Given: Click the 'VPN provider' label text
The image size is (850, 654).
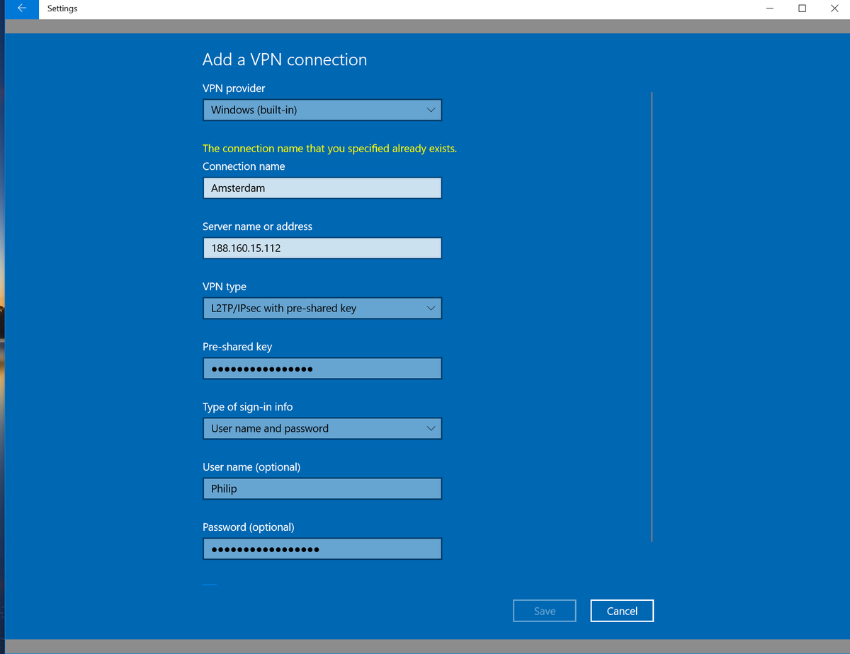Looking at the screenshot, I should point(234,88).
